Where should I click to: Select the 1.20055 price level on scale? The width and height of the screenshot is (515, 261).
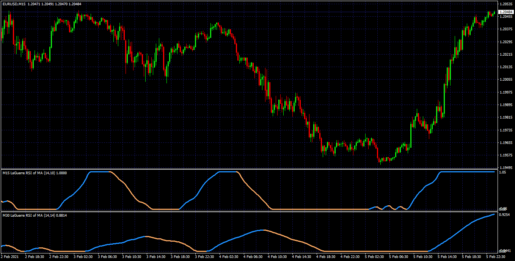click(506, 80)
